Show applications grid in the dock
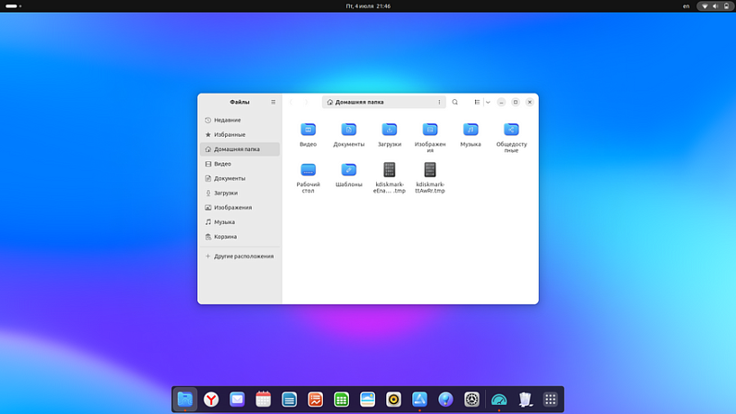The width and height of the screenshot is (736, 414). 551,399
